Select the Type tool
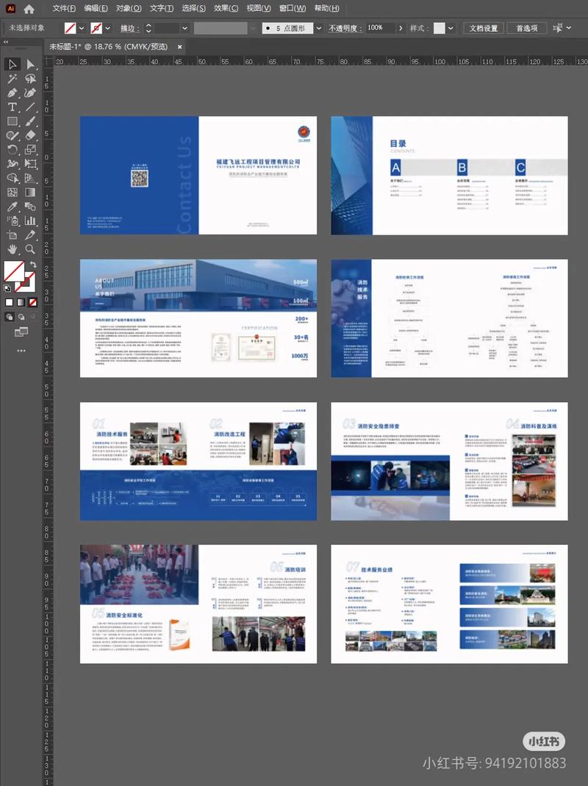 coord(12,107)
